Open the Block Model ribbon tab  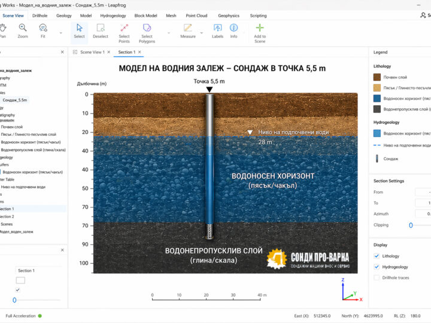pos(145,16)
